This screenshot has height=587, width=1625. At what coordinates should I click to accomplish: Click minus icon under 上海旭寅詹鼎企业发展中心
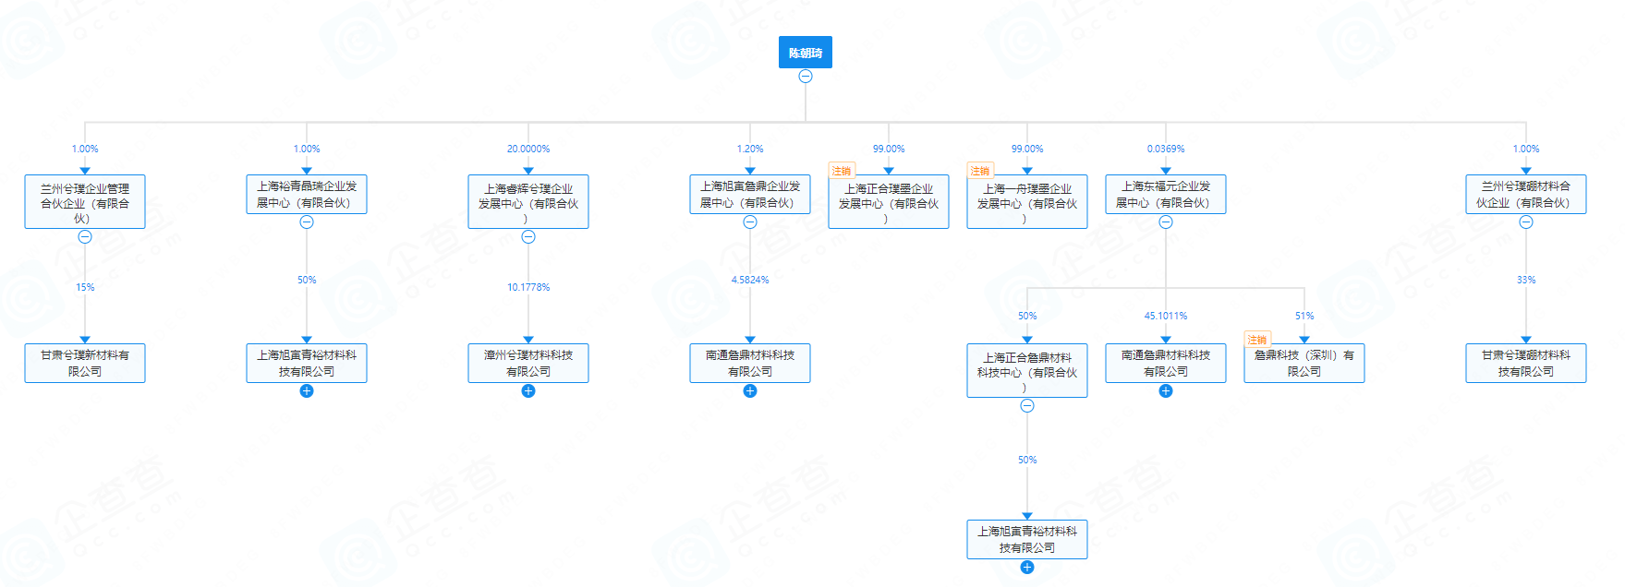click(x=750, y=222)
